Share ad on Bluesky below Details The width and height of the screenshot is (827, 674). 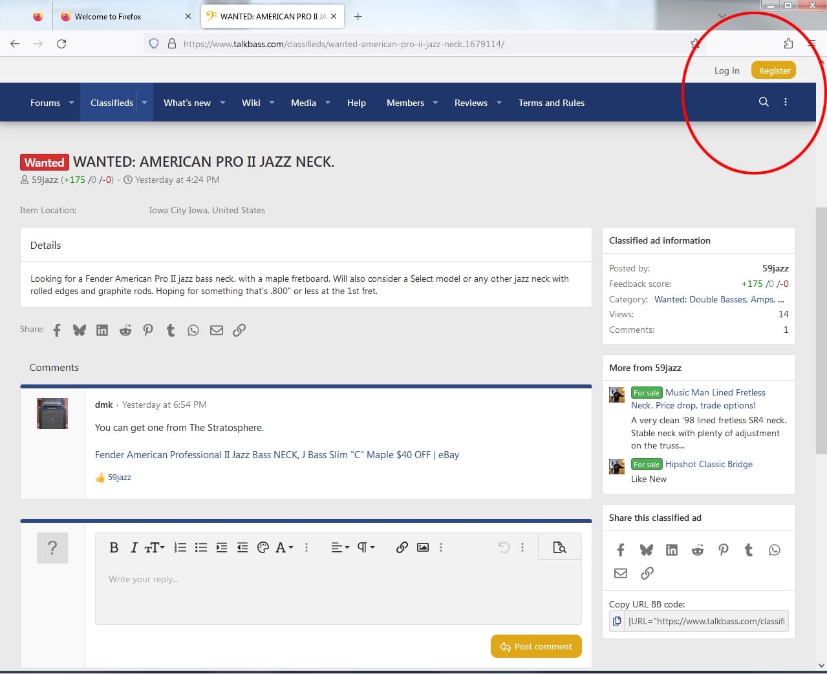[80, 330]
